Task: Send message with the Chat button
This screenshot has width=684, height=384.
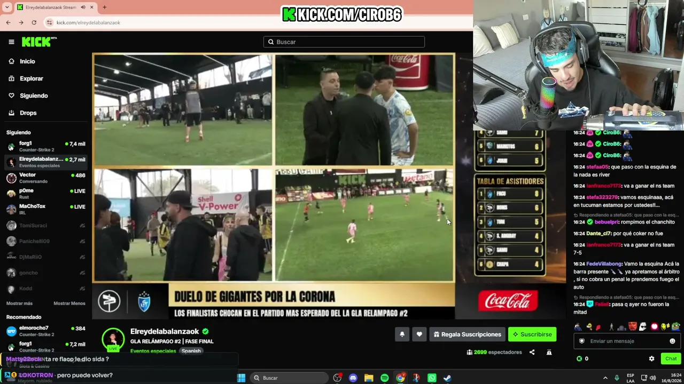Action: pos(671,358)
